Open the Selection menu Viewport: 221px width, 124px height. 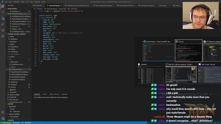pos(16,2)
